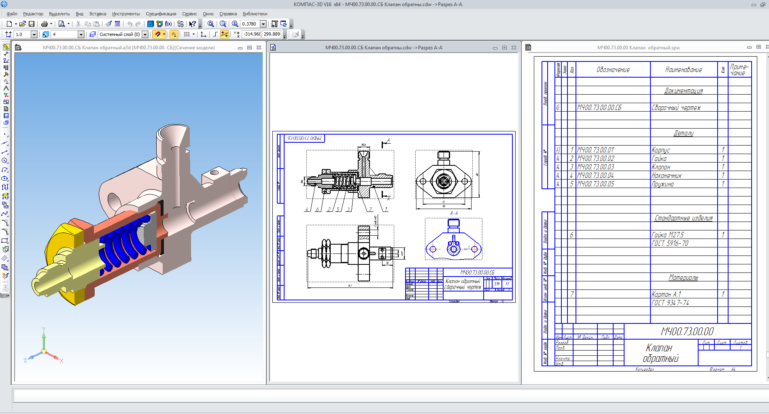
Task: Save the current document
Action: click(x=32, y=24)
